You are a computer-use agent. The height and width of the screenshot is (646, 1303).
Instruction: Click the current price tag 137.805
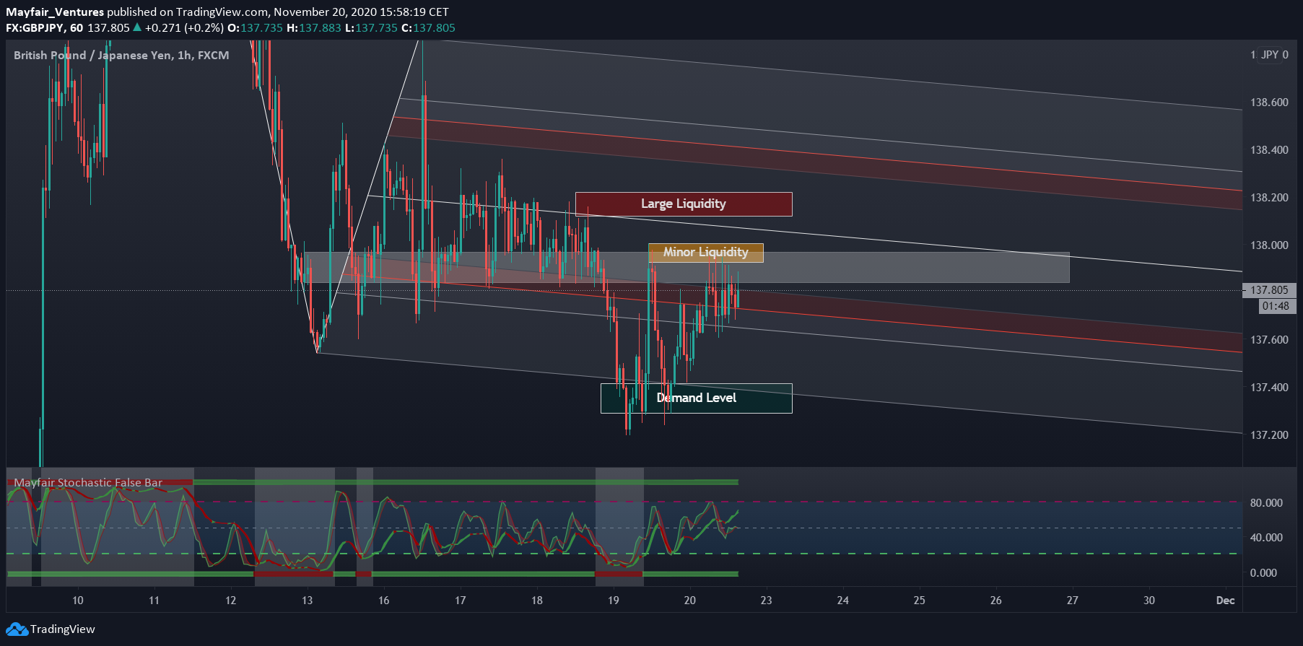click(x=1269, y=290)
